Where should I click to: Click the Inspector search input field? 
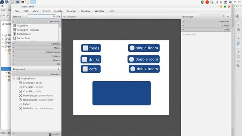212,16
